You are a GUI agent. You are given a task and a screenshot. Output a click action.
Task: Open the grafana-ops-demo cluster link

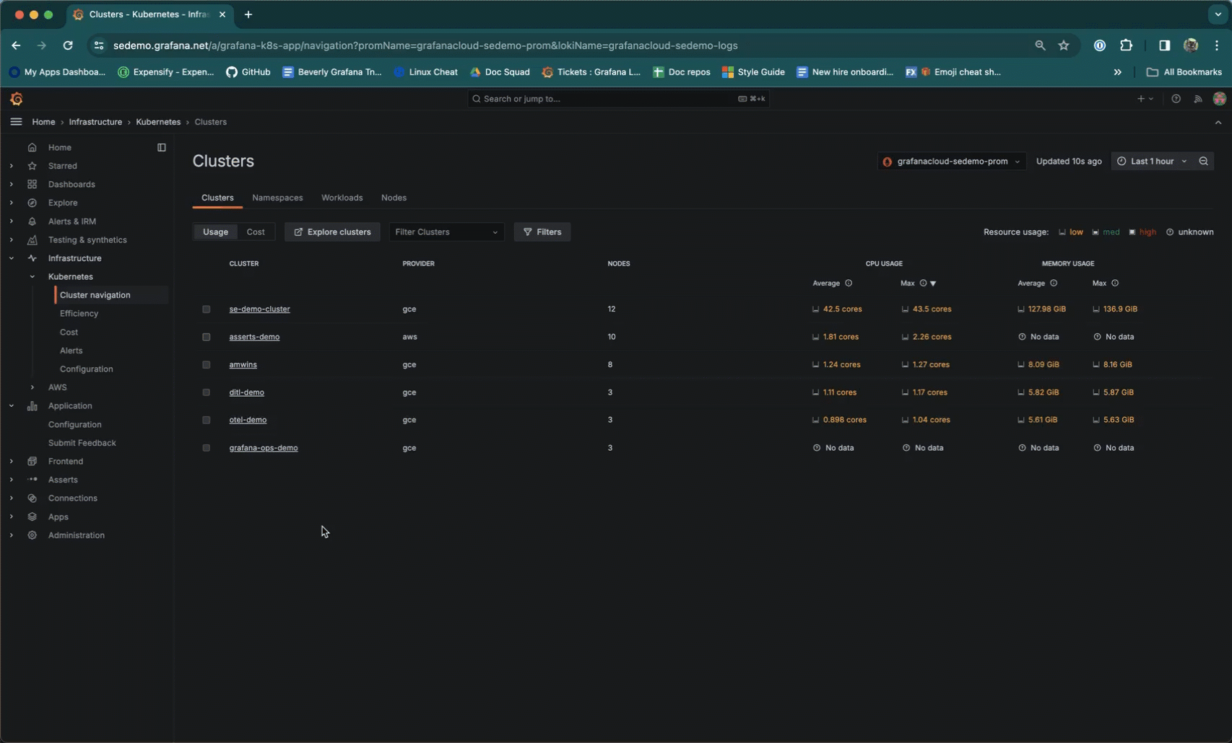[263, 448]
